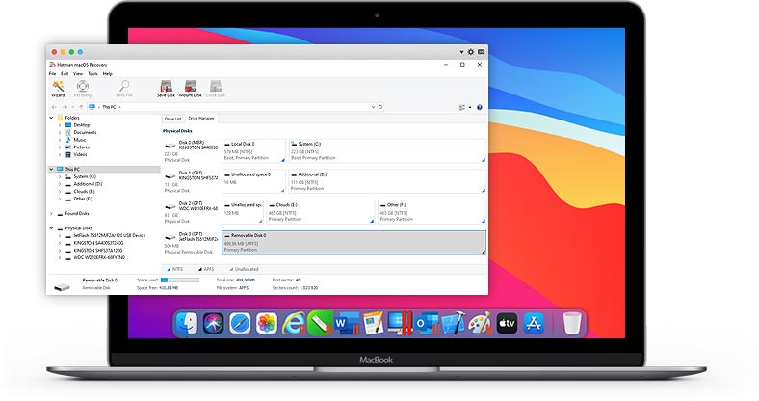Select the Removable Disk 0 partition block
Screen dimensions: 759x401
353,242
